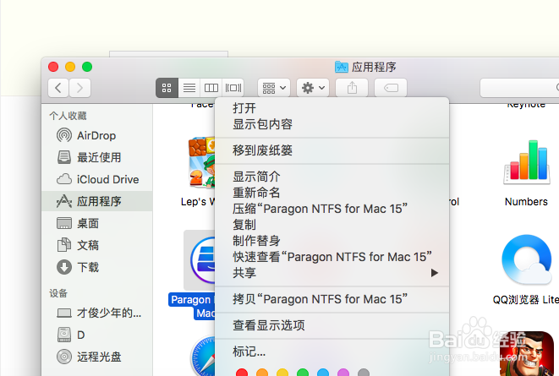This screenshot has width=559, height=376.
Task: Click the angry man game icon
Action: tap(527, 353)
